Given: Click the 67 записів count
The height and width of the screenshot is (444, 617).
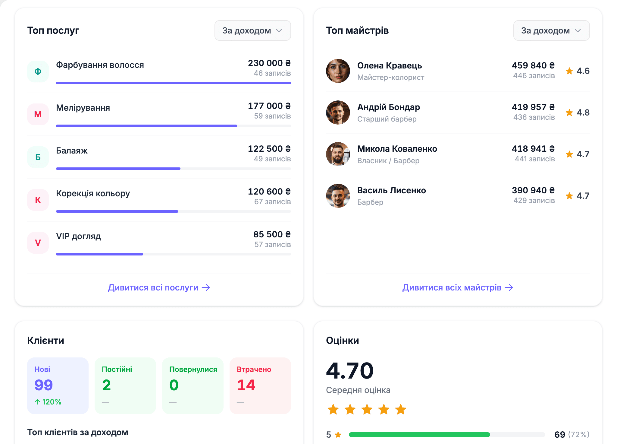Looking at the screenshot, I should pos(272,202).
